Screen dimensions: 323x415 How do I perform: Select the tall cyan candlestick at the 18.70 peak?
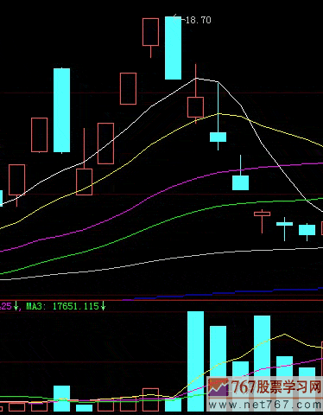(x=173, y=48)
